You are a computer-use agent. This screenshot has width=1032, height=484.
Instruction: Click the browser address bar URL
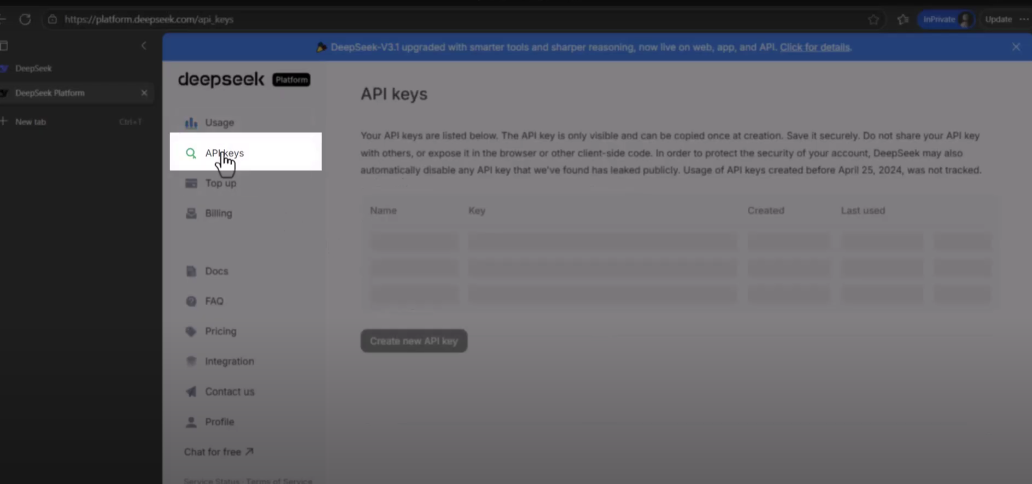(149, 19)
